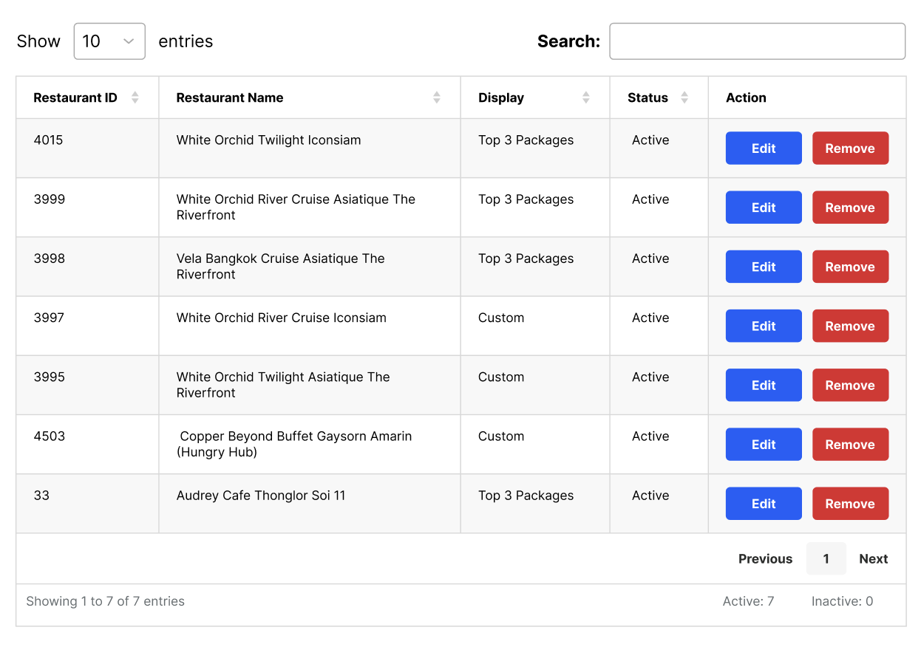Sort by Restaurant ID column arrows

(x=135, y=97)
